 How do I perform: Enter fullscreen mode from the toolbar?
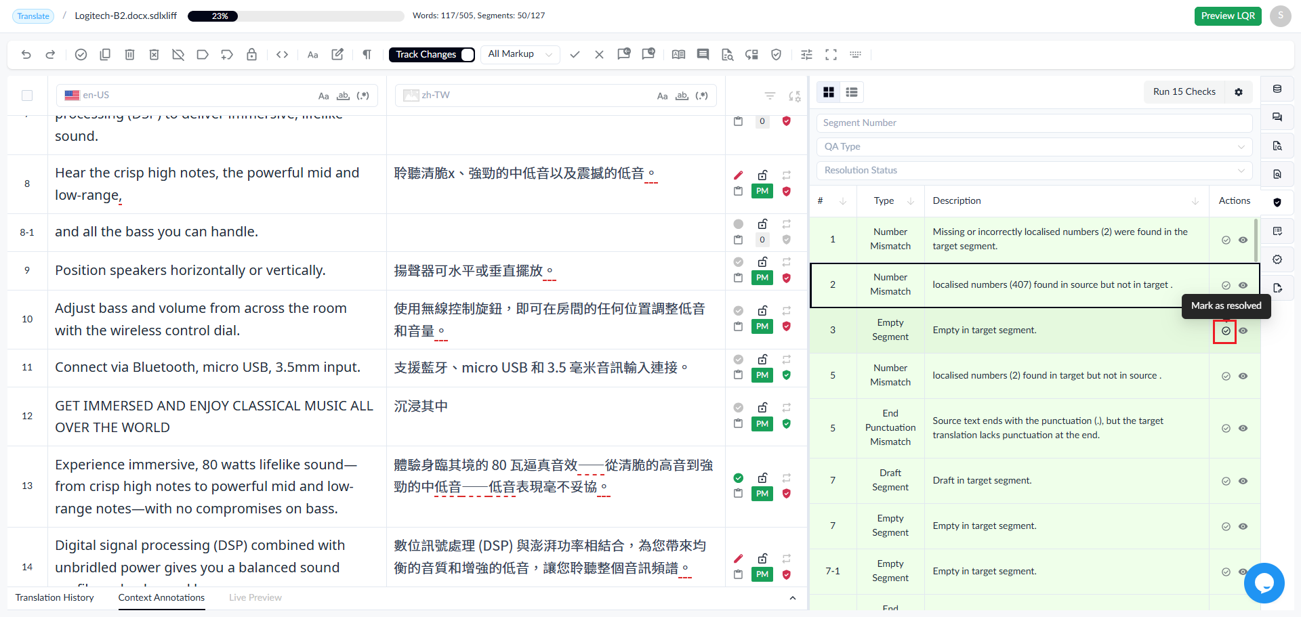pyautogui.click(x=831, y=54)
